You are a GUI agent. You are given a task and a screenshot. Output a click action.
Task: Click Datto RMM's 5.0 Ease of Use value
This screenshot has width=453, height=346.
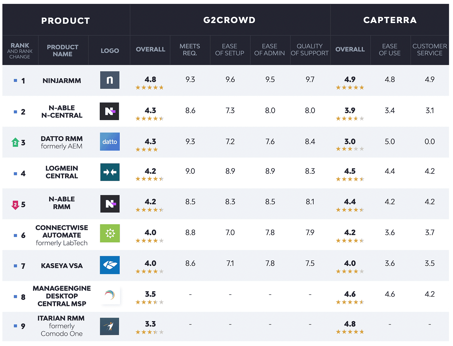tap(390, 142)
